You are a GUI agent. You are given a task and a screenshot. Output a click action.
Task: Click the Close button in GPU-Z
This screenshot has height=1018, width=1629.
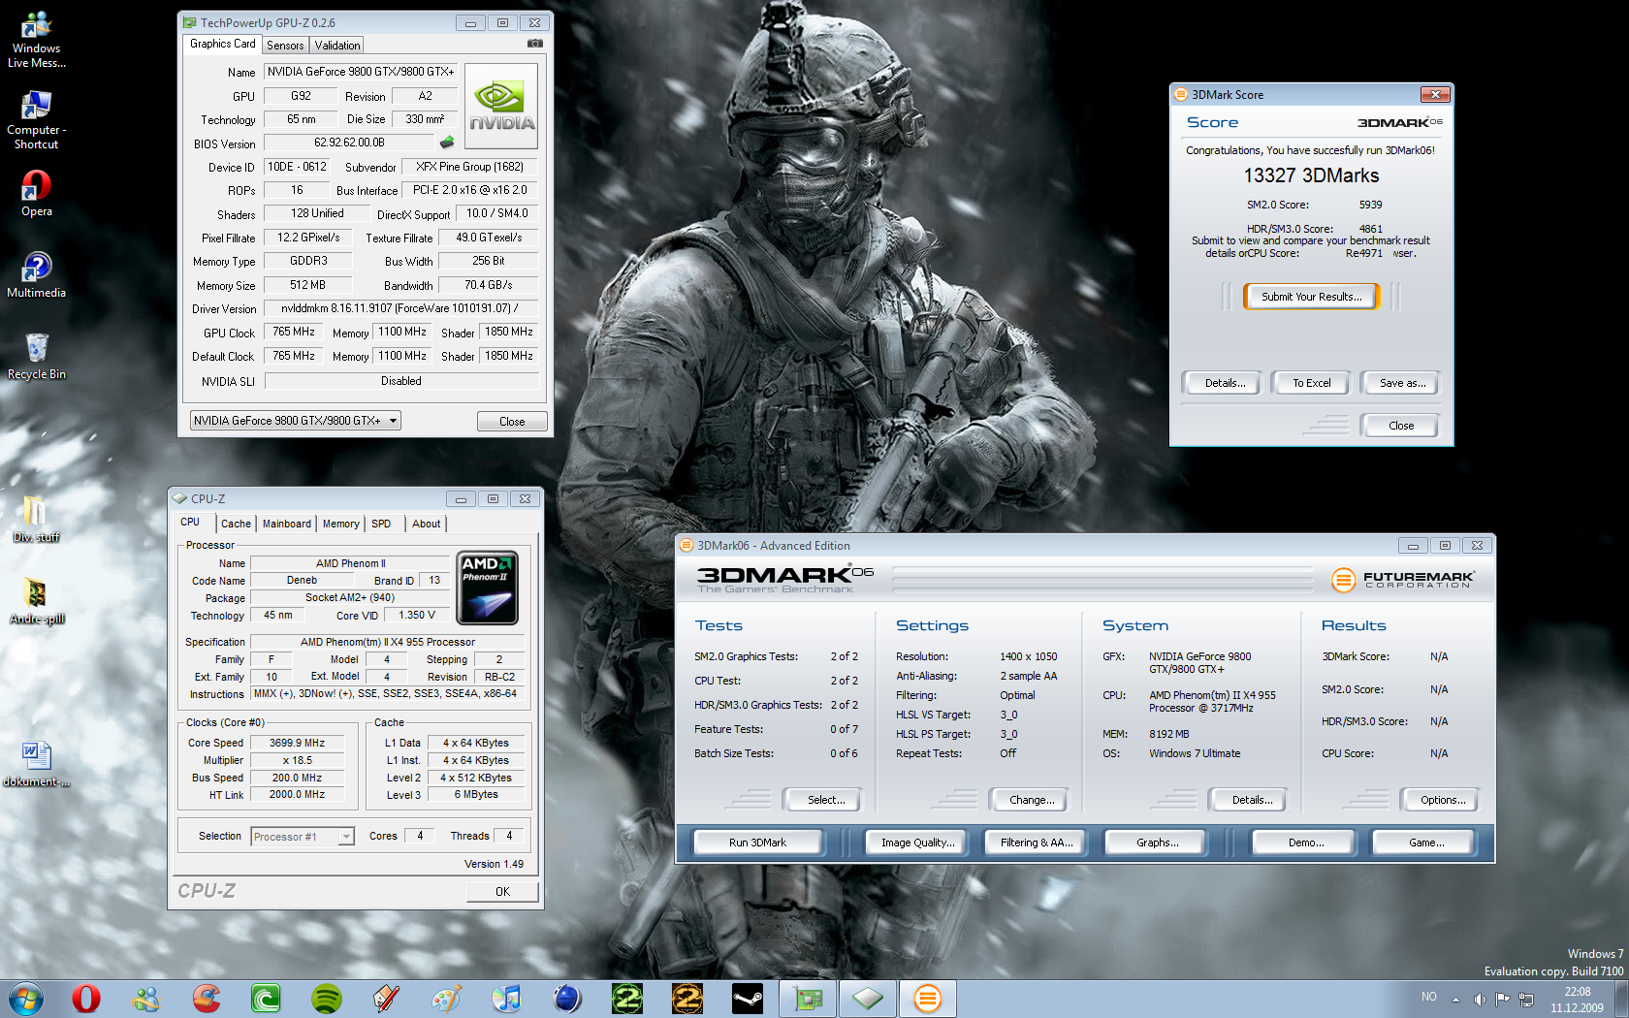[512, 422]
